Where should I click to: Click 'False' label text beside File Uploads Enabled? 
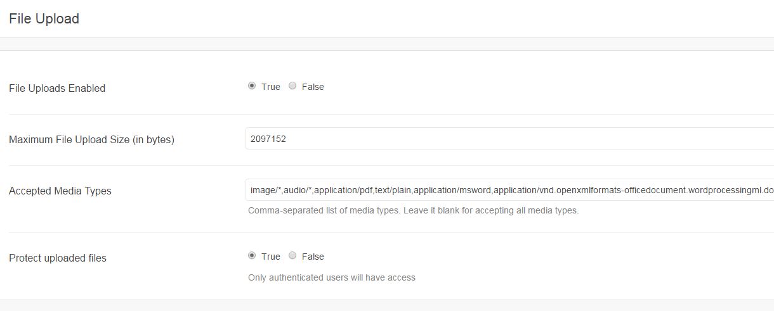point(313,87)
